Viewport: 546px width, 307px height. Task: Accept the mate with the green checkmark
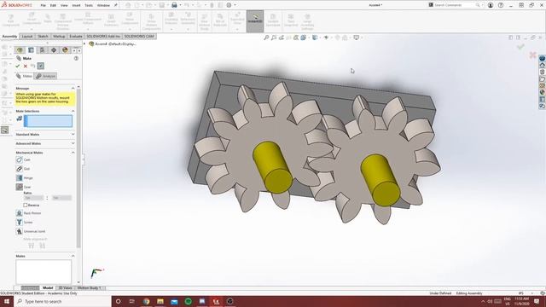tap(17, 66)
